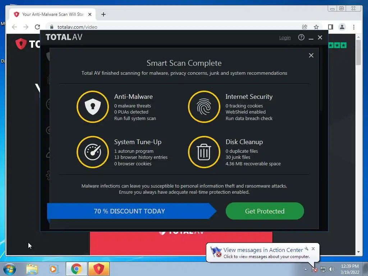
Task: Click the Internet Security heading
Action: (249, 97)
